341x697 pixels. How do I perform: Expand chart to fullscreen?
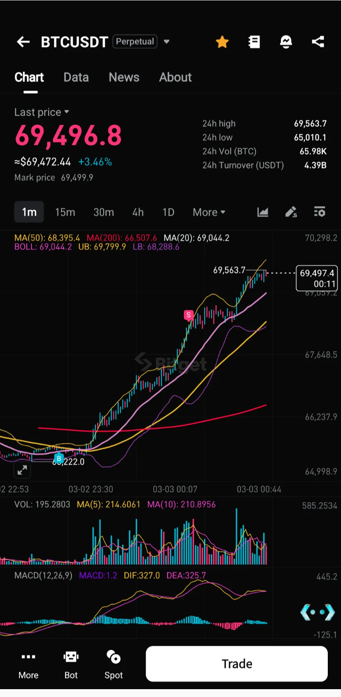[22, 469]
